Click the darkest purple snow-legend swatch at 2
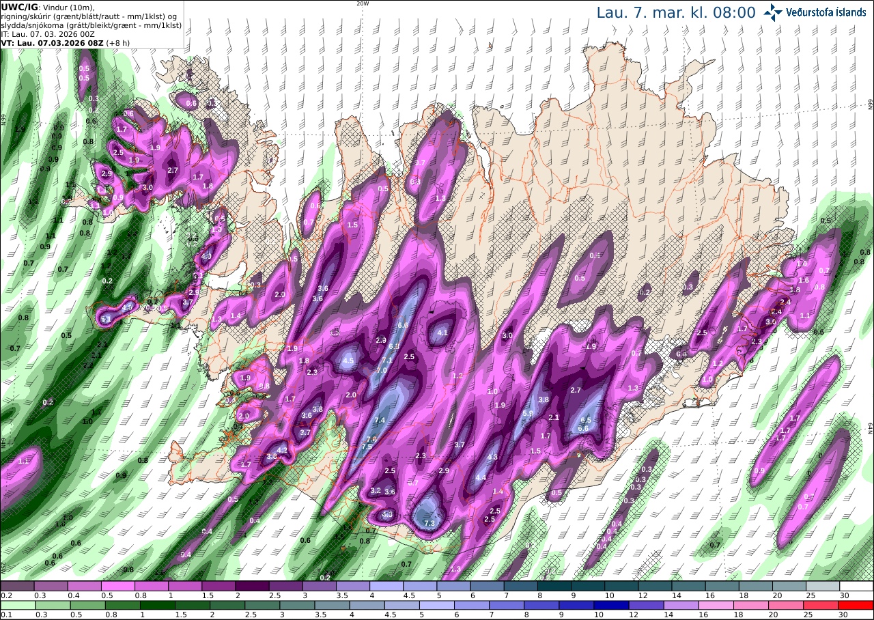 click(252, 586)
